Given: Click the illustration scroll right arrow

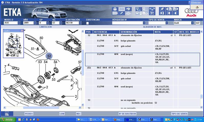Looking at the screenshot, I should click(80, 107).
